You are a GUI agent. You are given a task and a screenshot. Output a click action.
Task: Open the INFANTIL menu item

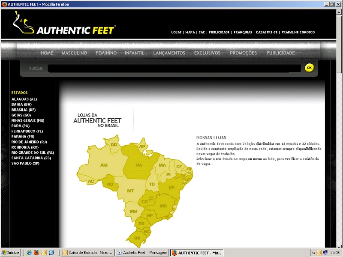click(x=135, y=53)
